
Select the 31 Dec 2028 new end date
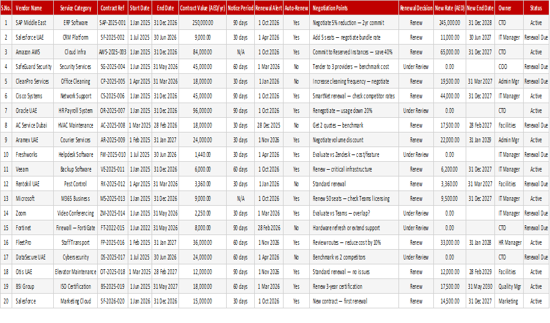[x=480, y=23]
